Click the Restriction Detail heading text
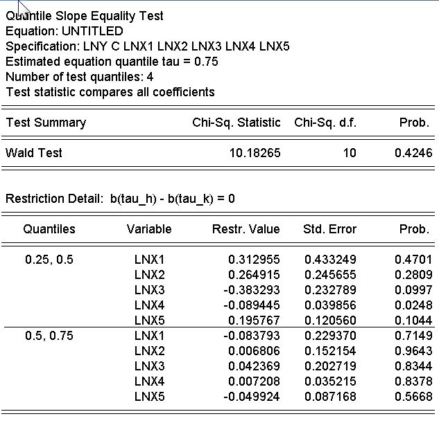 [x=120, y=199]
